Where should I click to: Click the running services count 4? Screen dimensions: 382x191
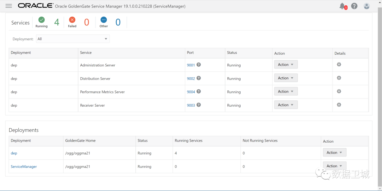tap(57, 22)
